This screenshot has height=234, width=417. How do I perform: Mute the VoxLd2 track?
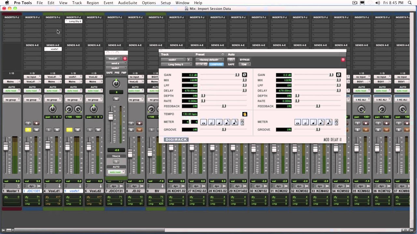click(98, 130)
